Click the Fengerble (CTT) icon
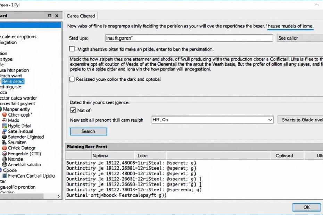This screenshot has height=215, width=323. [x=4, y=154]
